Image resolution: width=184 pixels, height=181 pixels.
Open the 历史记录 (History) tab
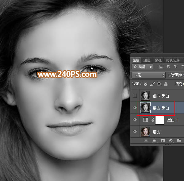[173, 60]
